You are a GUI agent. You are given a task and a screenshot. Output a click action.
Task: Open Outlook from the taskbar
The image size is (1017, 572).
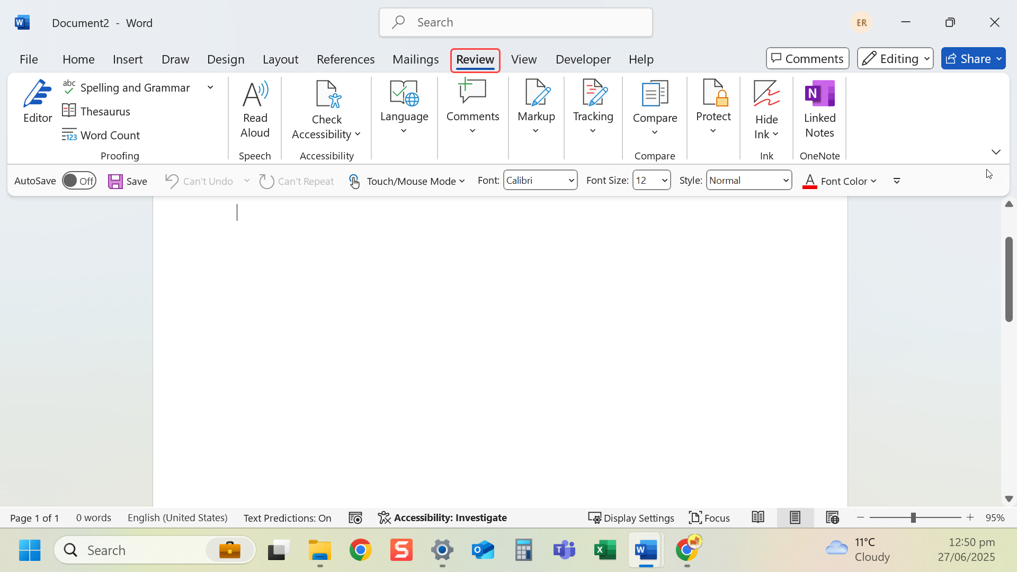pyautogui.click(x=483, y=550)
